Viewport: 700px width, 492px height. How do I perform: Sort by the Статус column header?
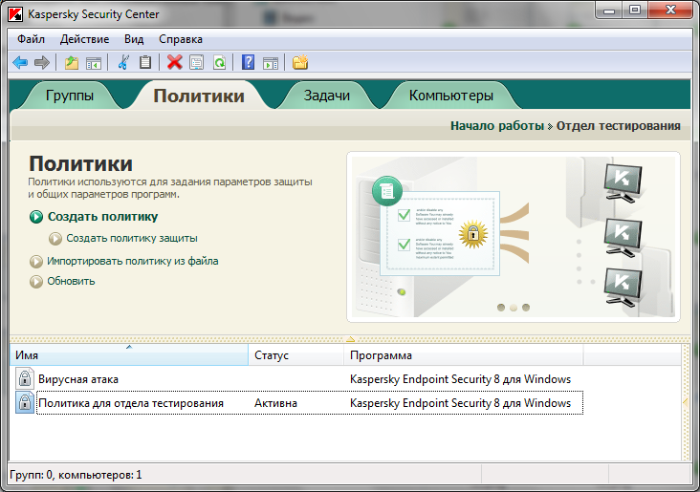coord(296,355)
